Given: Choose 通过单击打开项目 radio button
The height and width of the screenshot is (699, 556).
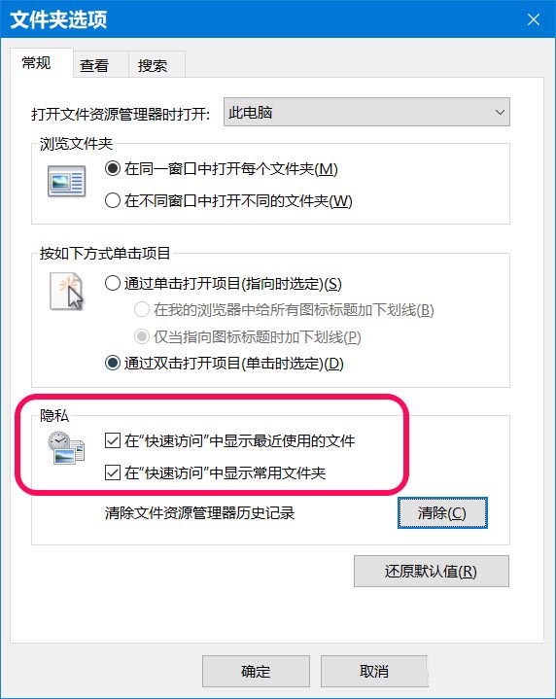Looking at the screenshot, I should coord(113,283).
